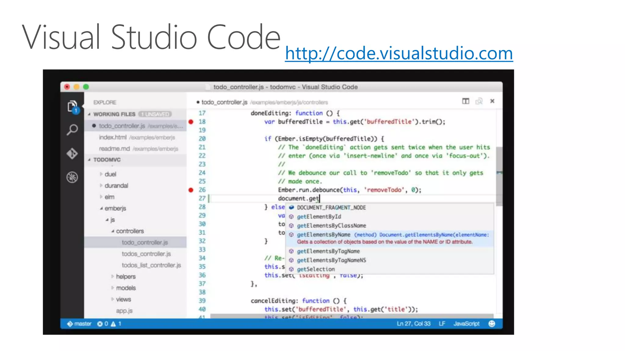Image resolution: width=625 pixels, height=351 pixels.
Task: Select getElementsByName suggestion
Action: click(x=390, y=238)
